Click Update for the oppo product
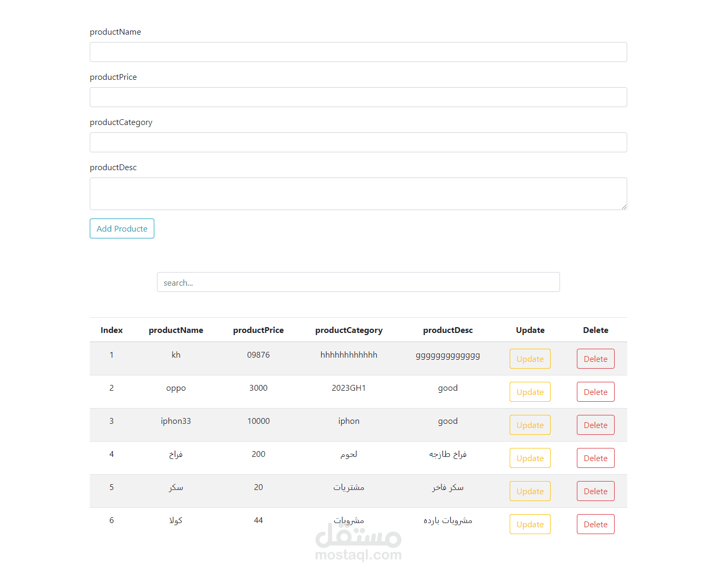 tap(530, 392)
